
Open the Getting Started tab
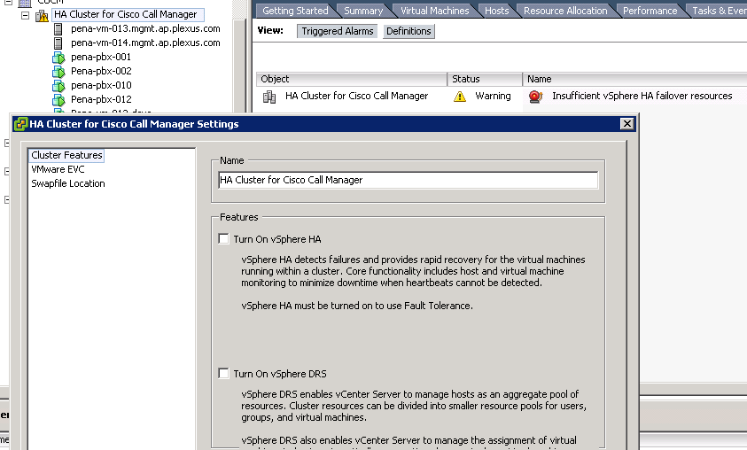coord(295,11)
